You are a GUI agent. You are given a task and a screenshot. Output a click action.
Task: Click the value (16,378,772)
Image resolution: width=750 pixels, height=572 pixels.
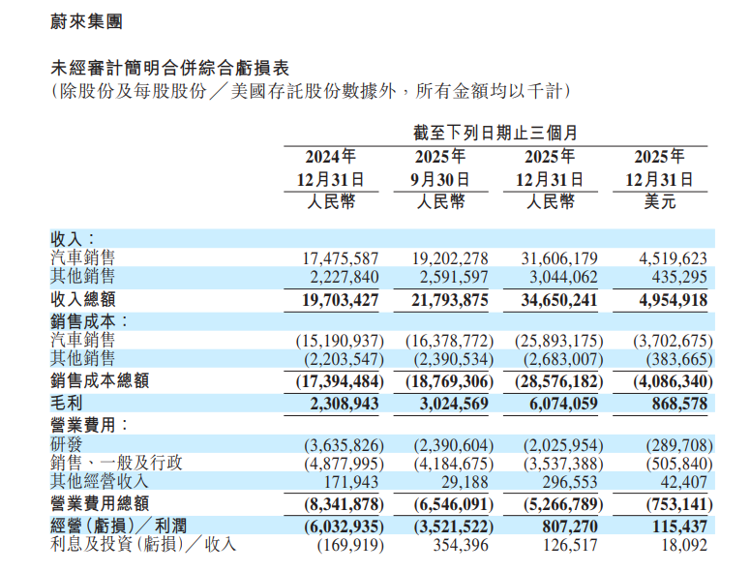[450, 341]
